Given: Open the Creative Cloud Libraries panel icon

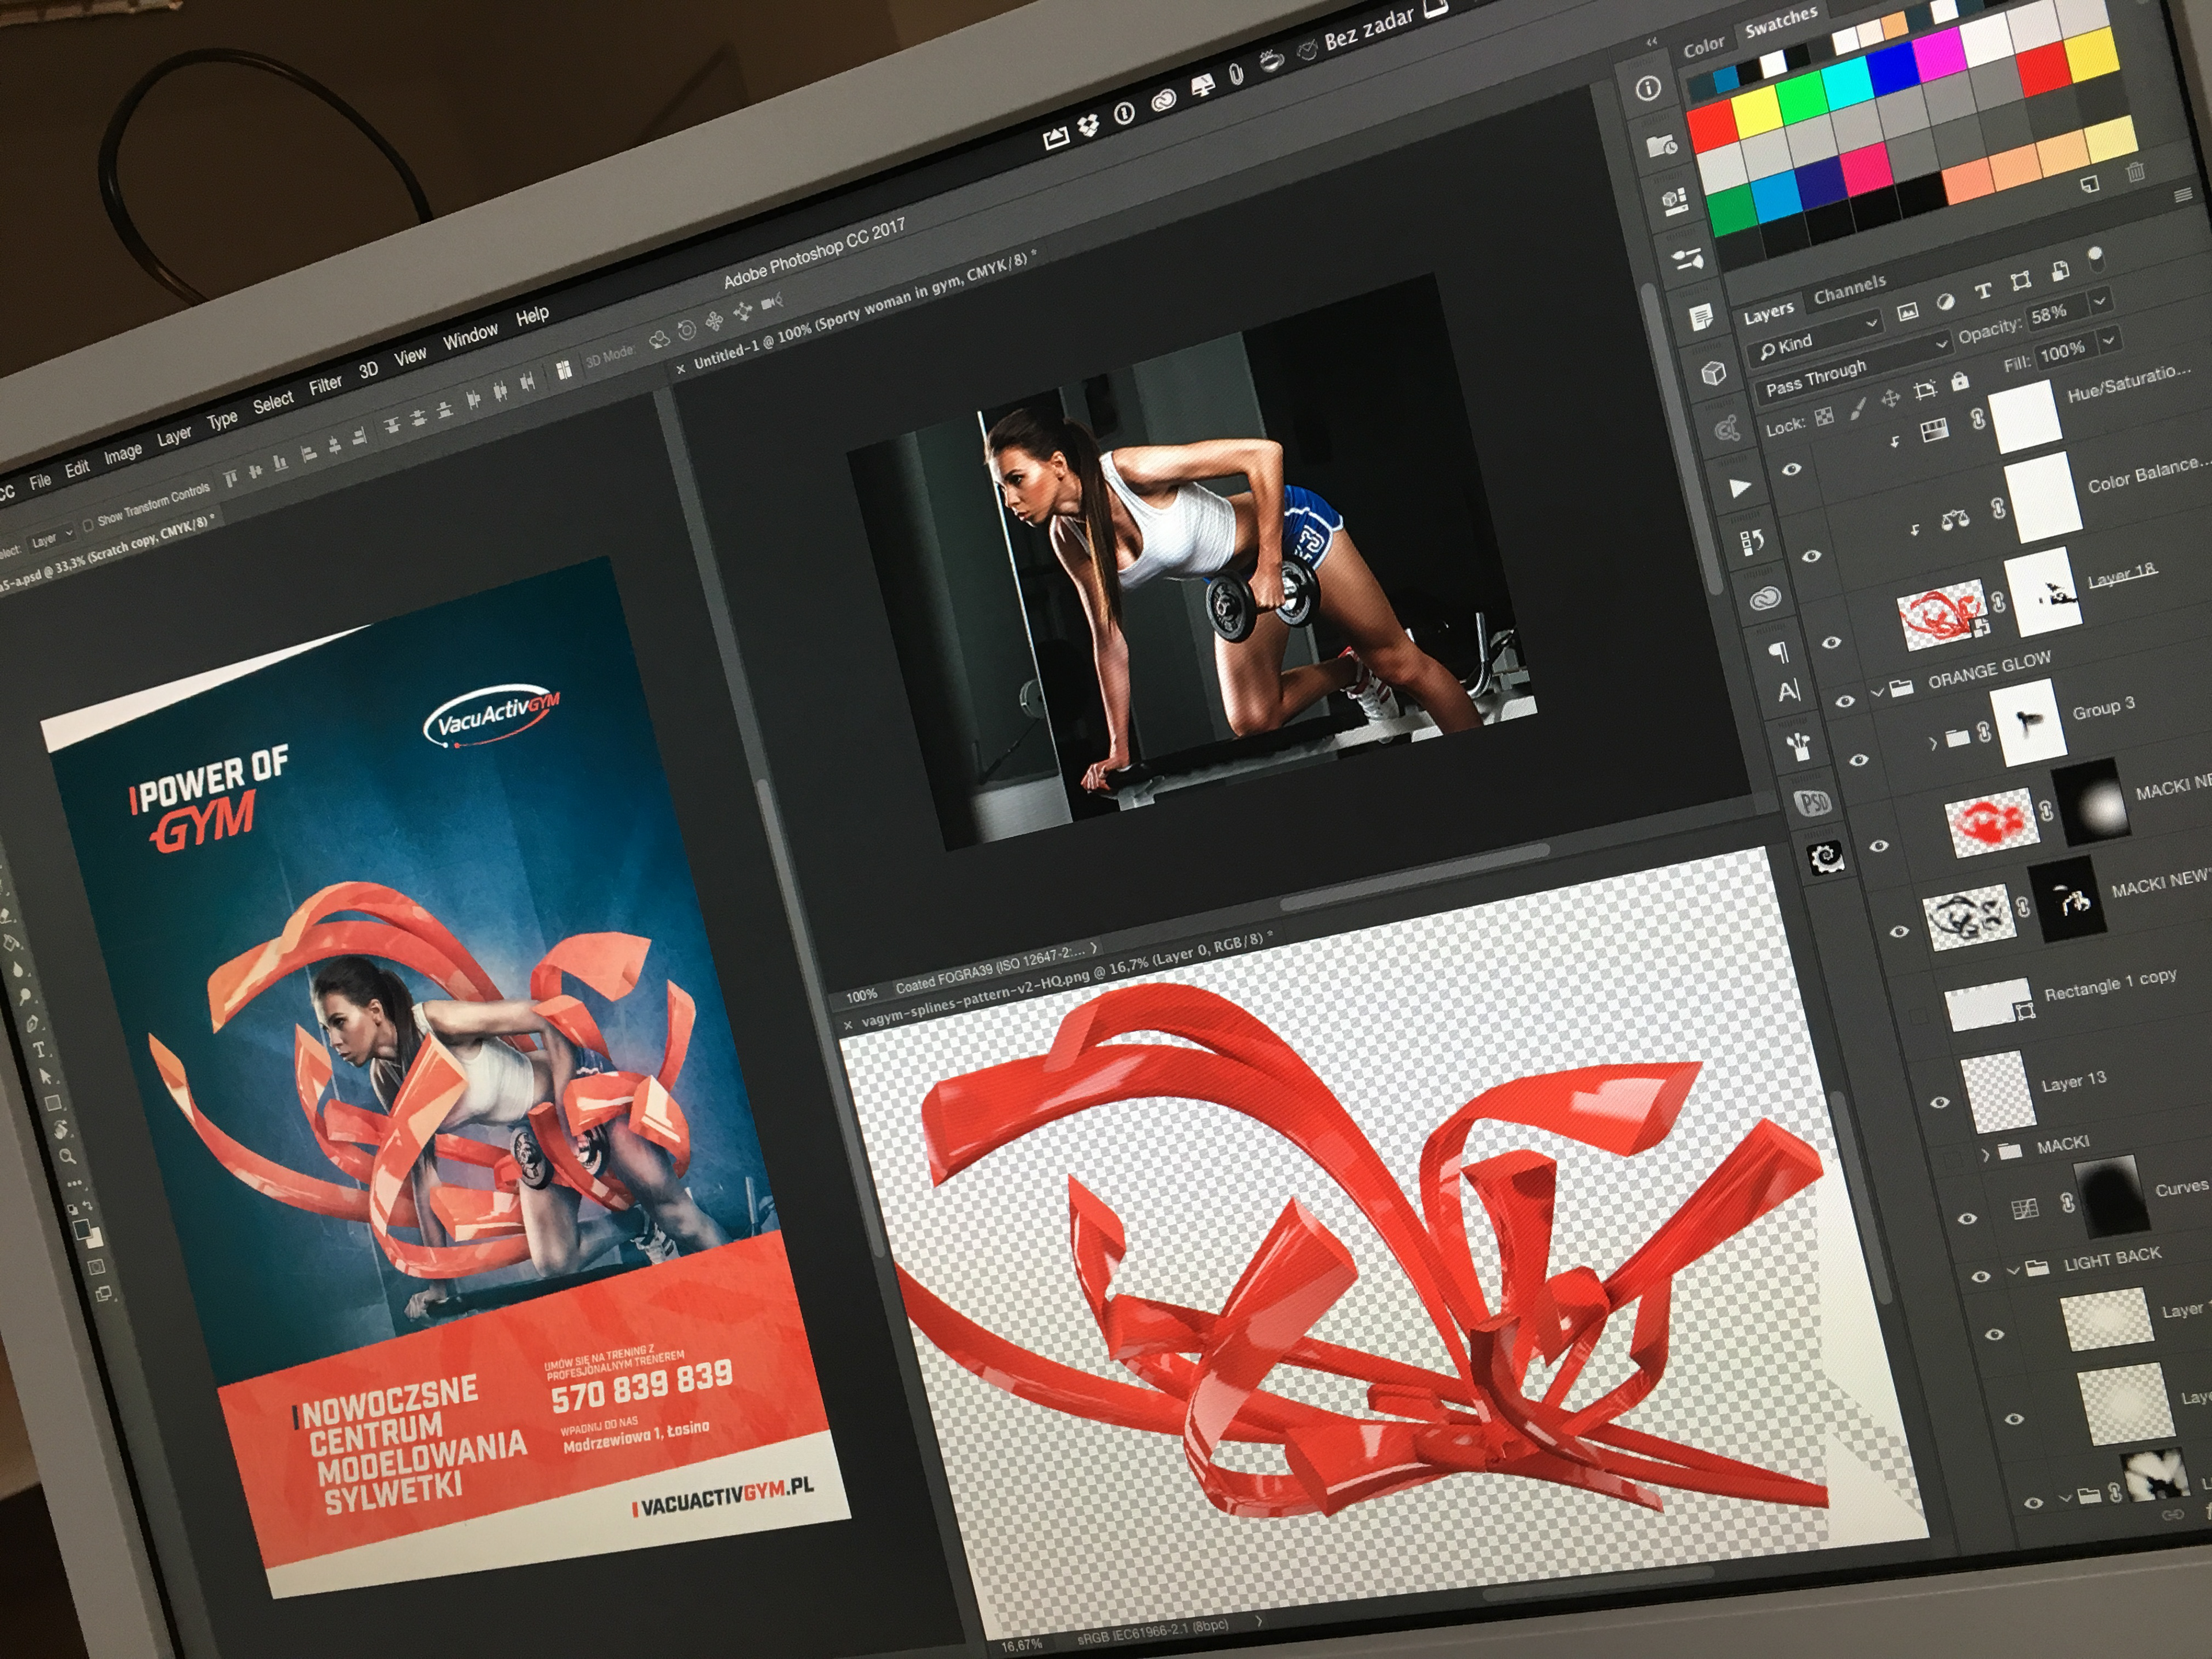Looking at the screenshot, I should pyautogui.click(x=1765, y=599).
